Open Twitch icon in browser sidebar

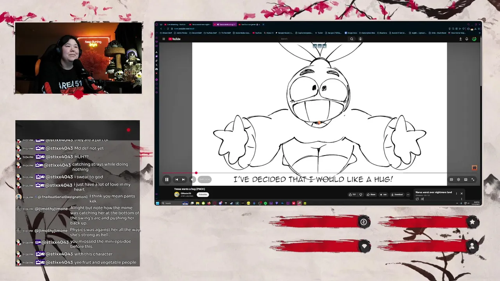tap(157, 56)
